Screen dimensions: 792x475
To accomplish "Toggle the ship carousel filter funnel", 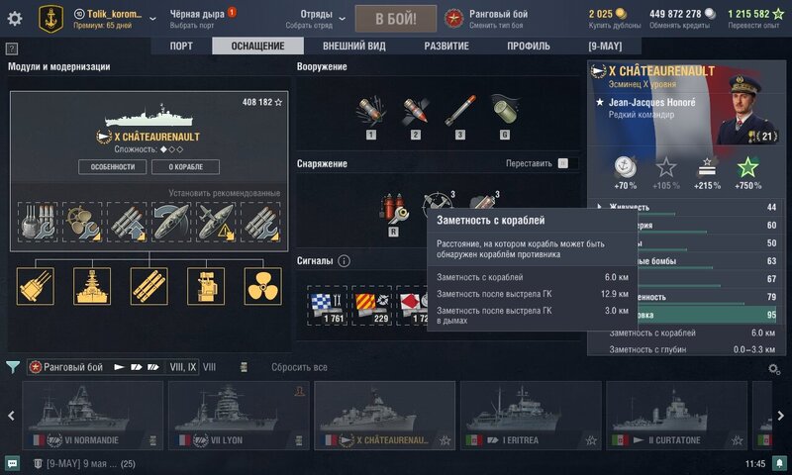I will coord(13,367).
